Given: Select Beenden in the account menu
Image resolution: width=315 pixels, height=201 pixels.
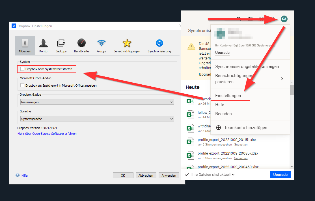Looking at the screenshot, I should click(223, 114).
